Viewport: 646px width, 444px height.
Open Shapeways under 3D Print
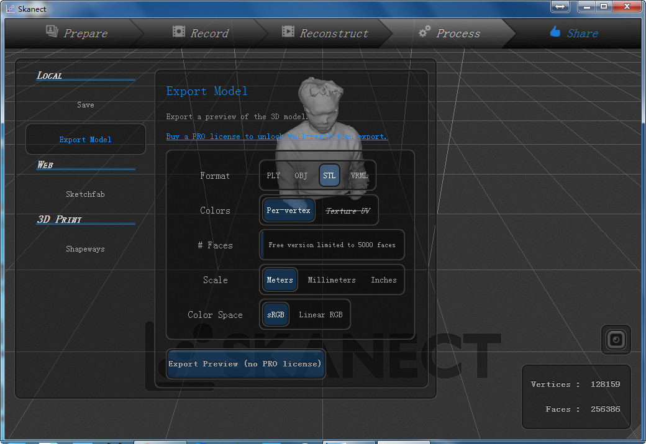point(85,249)
